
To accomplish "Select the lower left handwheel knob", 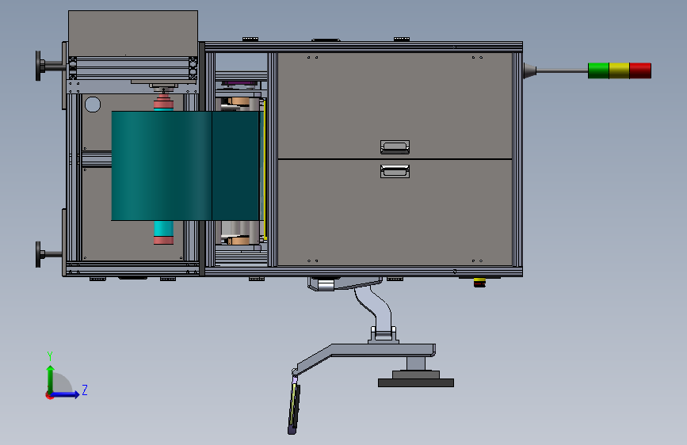I will pos(39,254).
